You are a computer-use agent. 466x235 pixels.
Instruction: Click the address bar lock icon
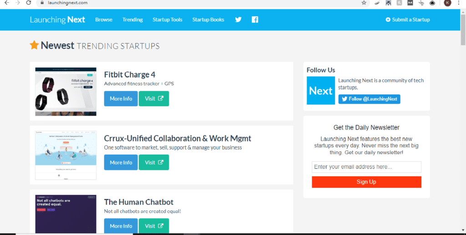click(42, 3)
